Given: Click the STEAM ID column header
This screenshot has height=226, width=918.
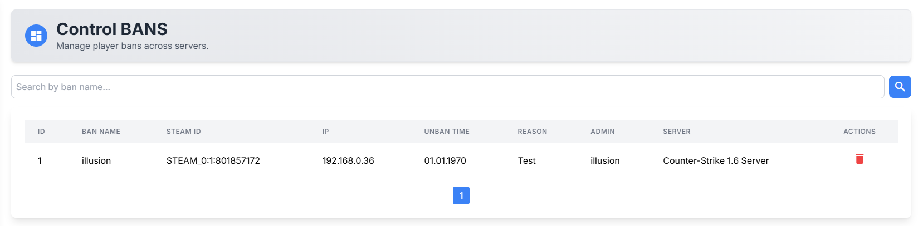Looking at the screenshot, I should click(x=183, y=132).
